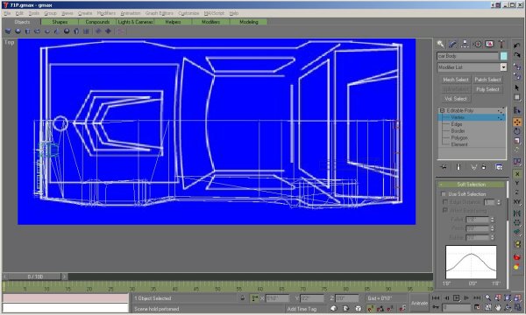The height and width of the screenshot is (315, 526).
Task: Enable Use Soft Selection checkbox
Action: point(444,194)
